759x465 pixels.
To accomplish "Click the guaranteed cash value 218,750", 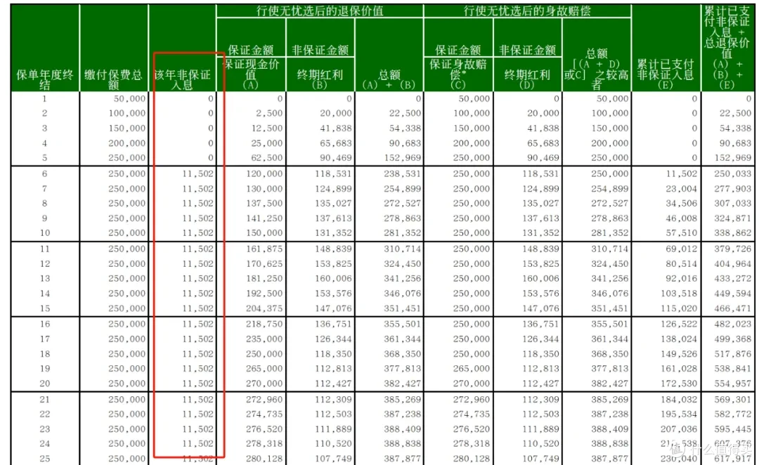I will pyautogui.click(x=264, y=324).
